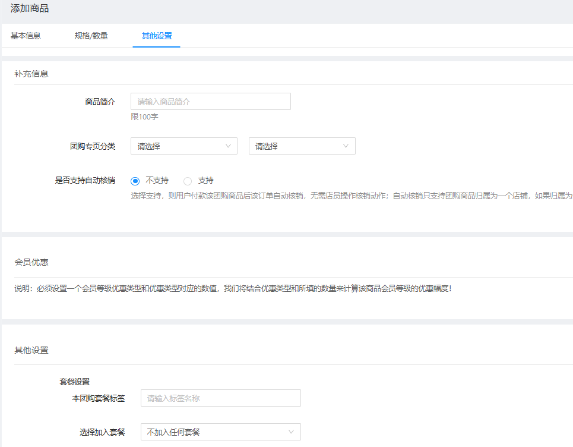
Task: Open the second 团购专页分类 dropdown
Action: point(302,146)
